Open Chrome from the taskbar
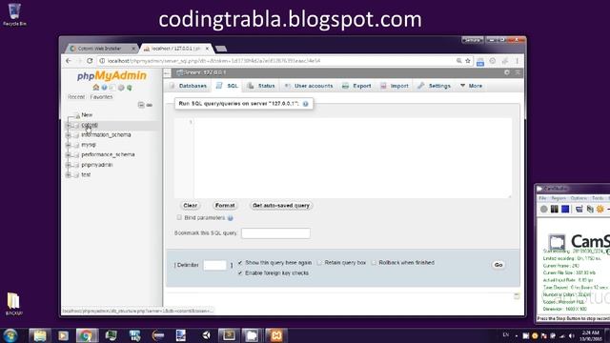The height and width of the screenshot is (343, 610). tap(87, 335)
